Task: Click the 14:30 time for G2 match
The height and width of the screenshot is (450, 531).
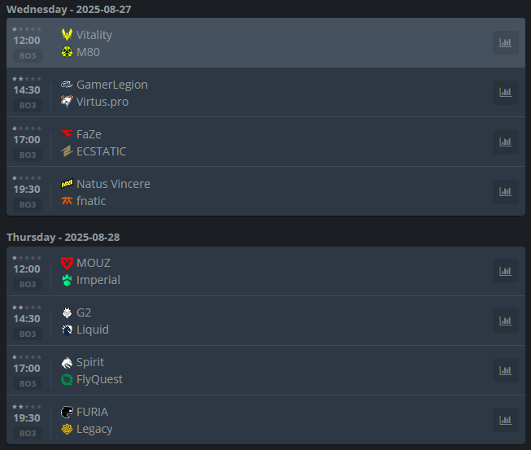Action: pos(27,319)
